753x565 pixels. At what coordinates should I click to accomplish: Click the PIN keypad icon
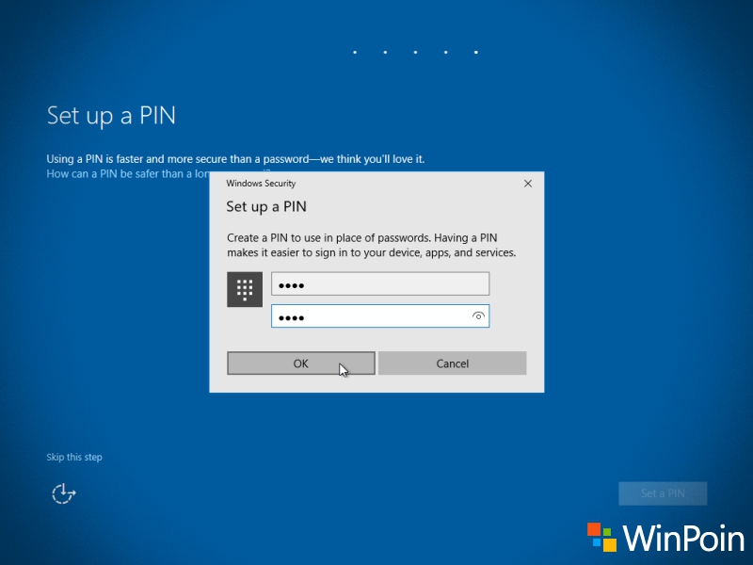tap(245, 289)
